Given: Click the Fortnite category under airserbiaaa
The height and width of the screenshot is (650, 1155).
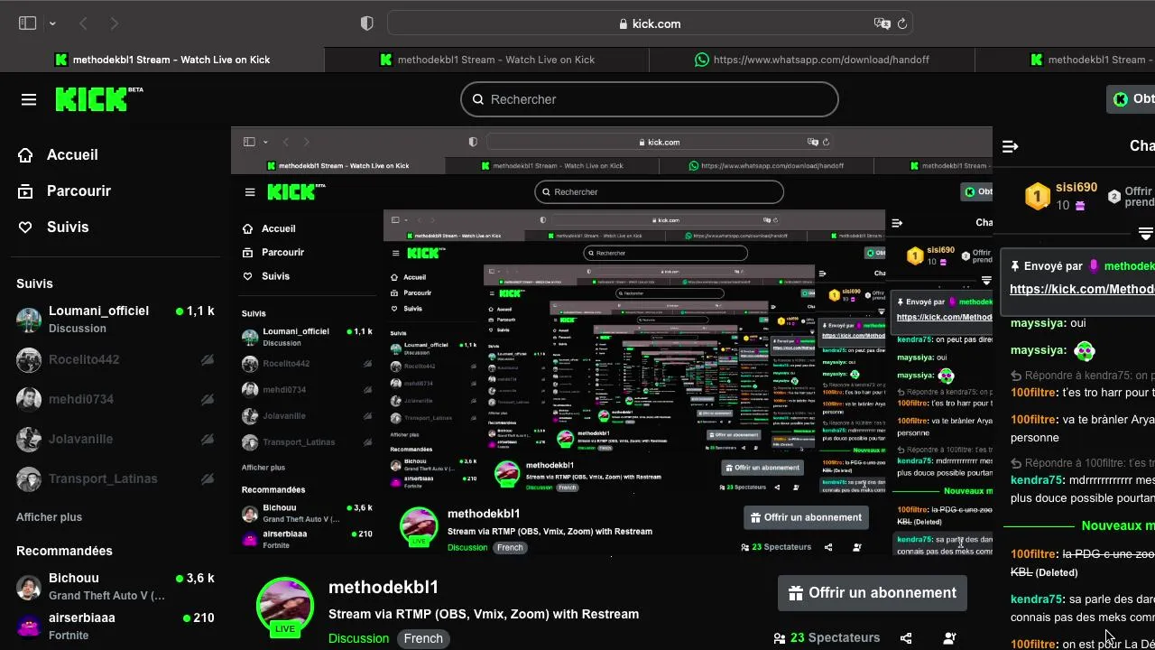Looking at the screenshot, I should (69, 636).
